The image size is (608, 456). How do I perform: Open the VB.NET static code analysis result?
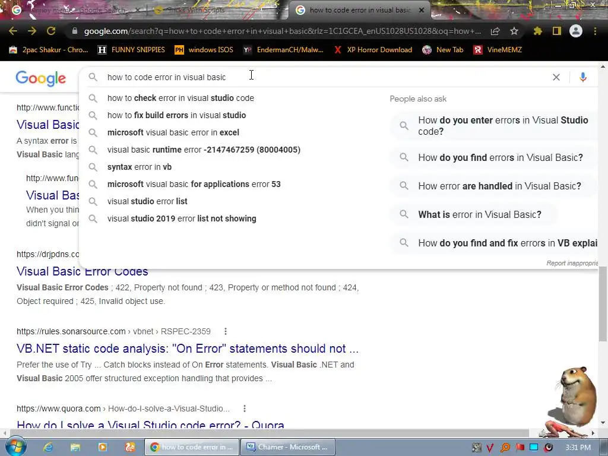[188, 349]
